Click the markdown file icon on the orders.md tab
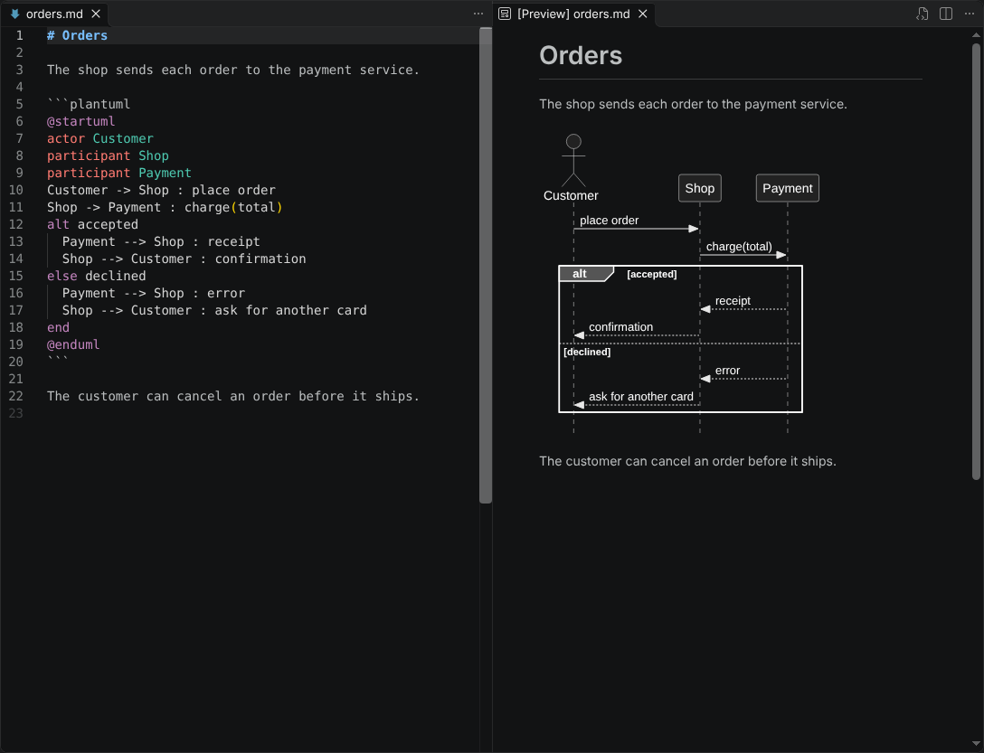The height and width of the screenshot is (753, 984). pos(14,14)
